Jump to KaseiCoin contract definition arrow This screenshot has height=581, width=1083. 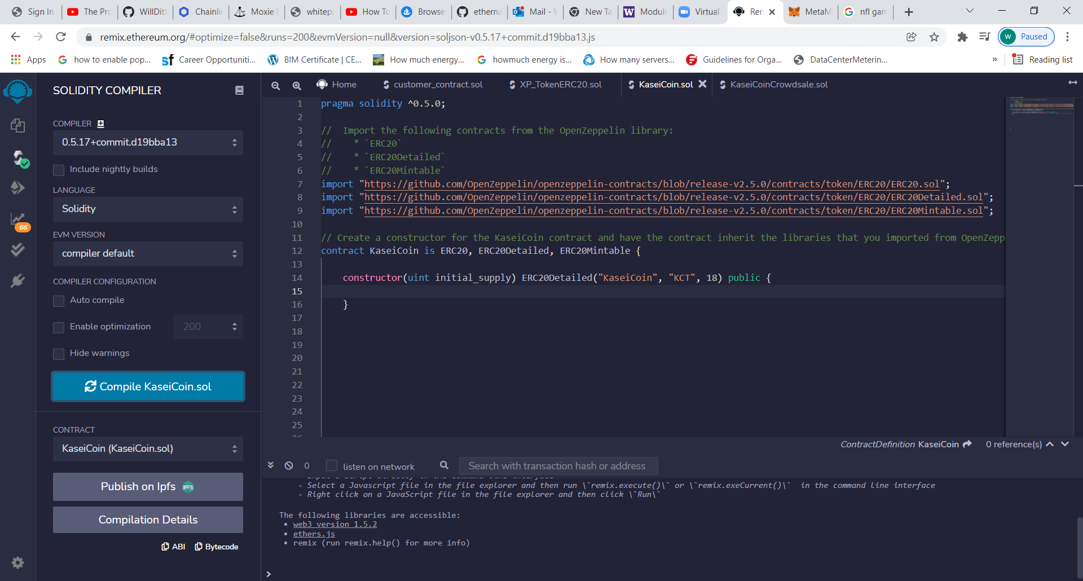[967, 444]
